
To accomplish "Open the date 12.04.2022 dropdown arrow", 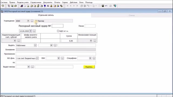I will click(31, 31).
